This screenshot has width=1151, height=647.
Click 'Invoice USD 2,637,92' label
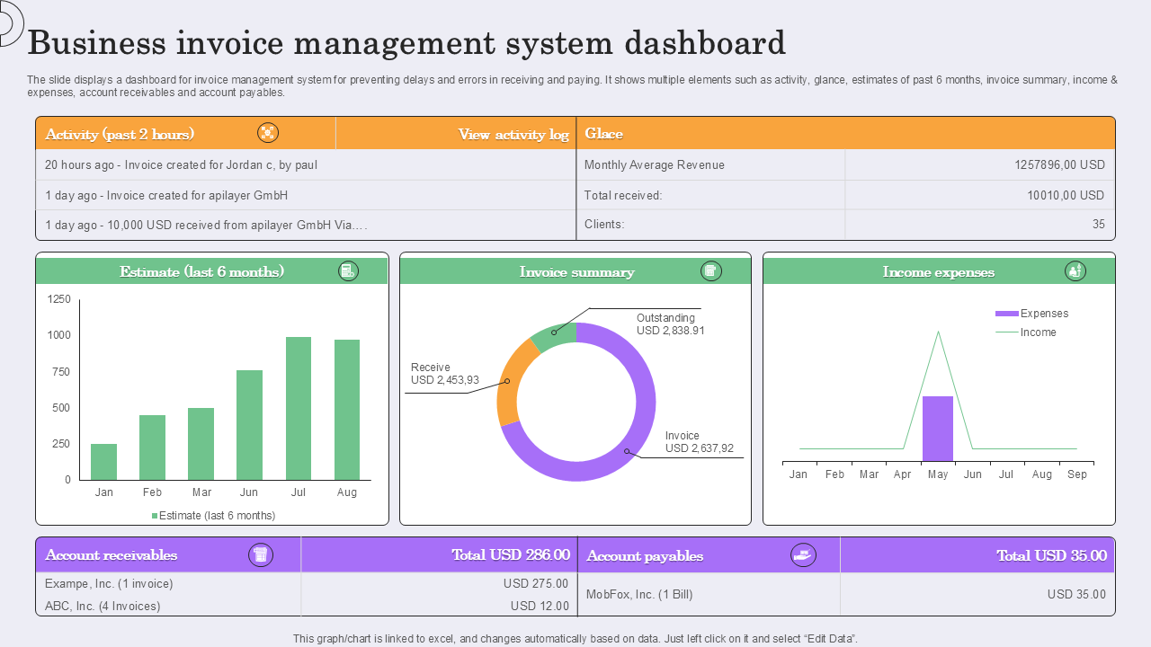click(700, 442)
